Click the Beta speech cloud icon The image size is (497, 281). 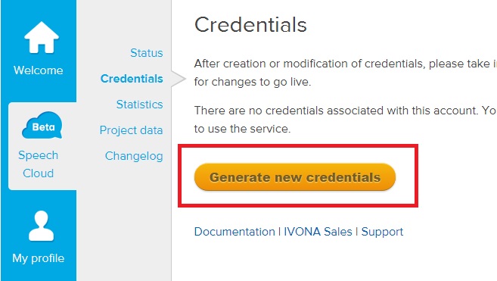pos(42,125)
